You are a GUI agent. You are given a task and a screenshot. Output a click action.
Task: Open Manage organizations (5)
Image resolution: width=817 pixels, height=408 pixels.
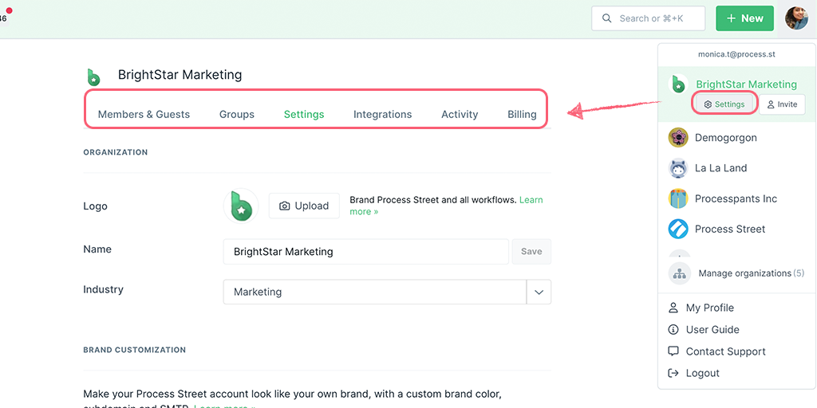(752, 273)
